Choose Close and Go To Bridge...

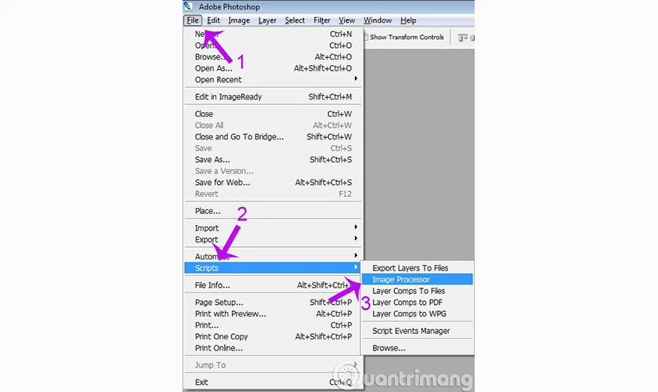tap(273, 136)
